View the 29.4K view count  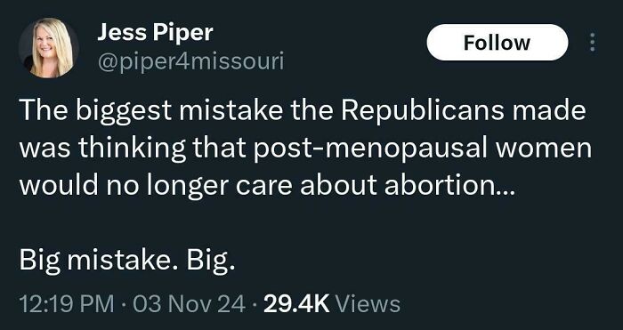(x=296, y=305)
